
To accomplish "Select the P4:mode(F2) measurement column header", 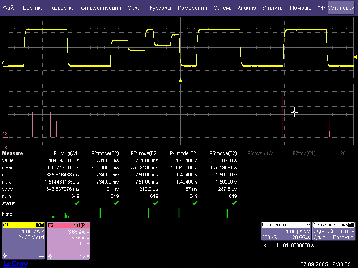I will (184, 153).
